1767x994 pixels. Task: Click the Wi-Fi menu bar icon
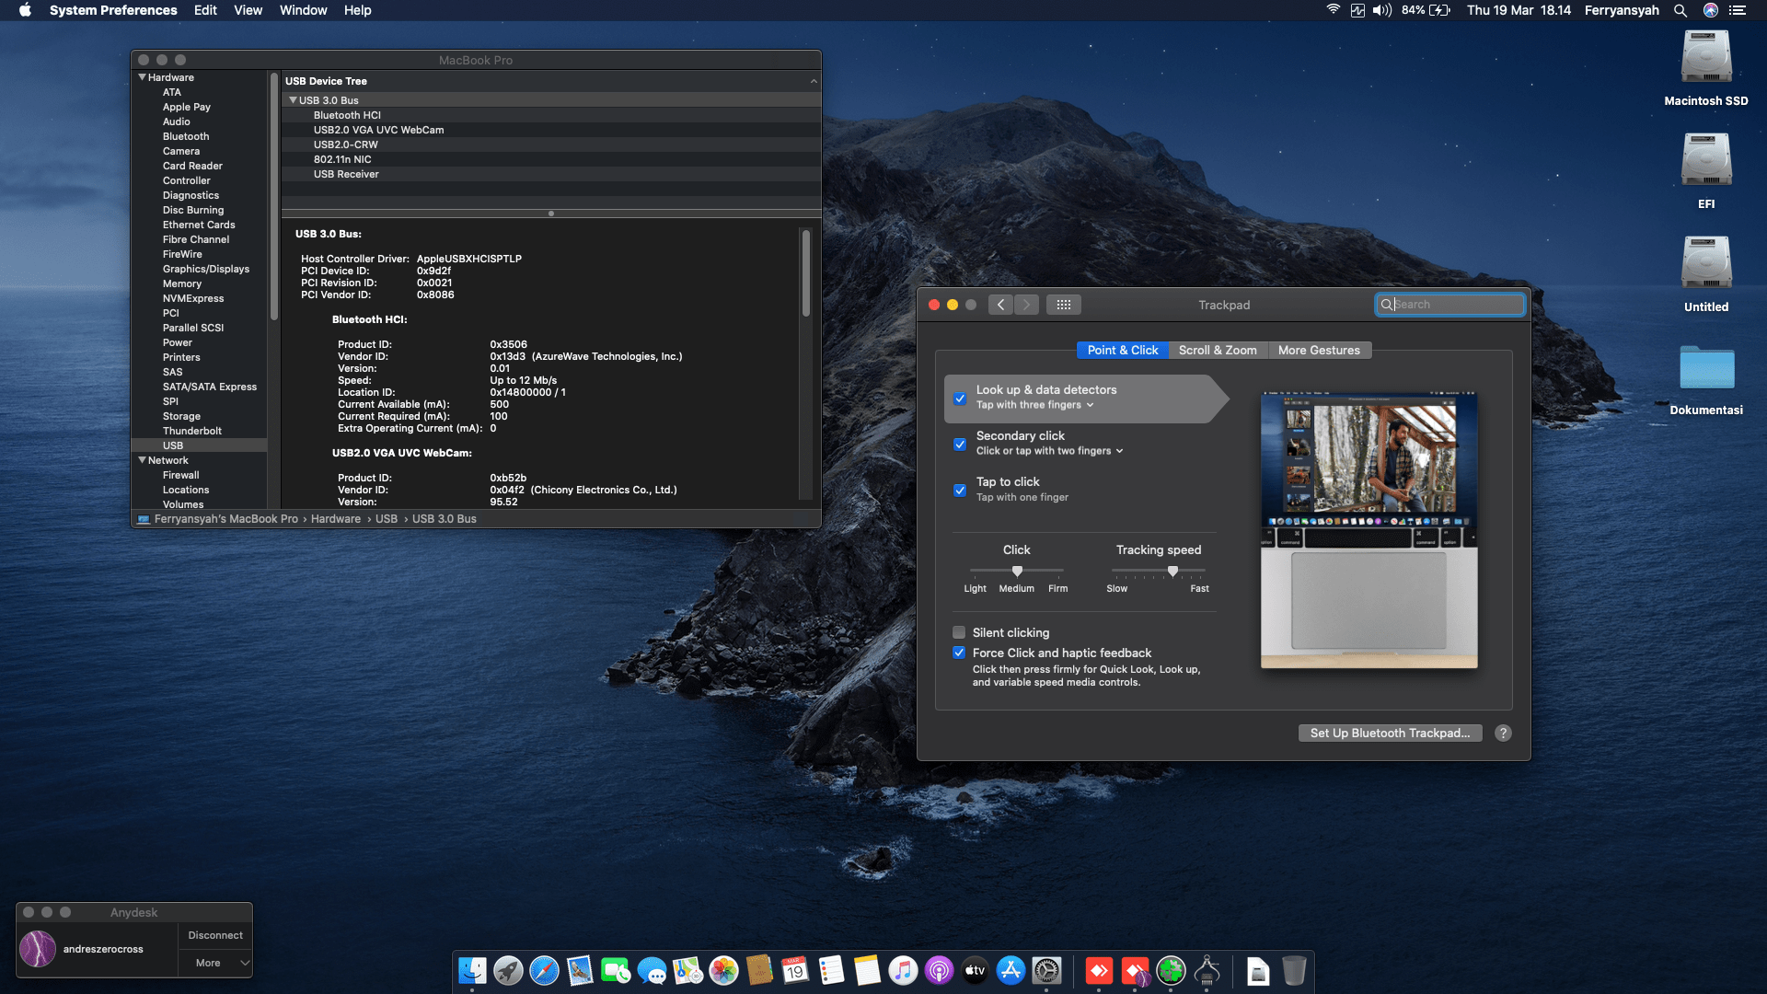pos(1333,10)
